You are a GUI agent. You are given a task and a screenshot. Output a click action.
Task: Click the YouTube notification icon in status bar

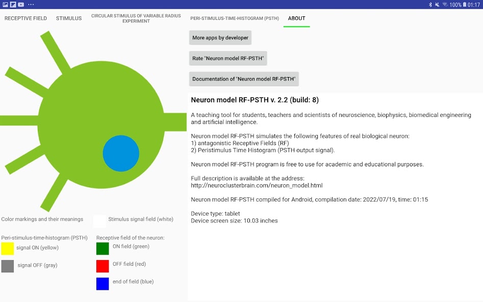pyautogui.click(x=21, y=5)
